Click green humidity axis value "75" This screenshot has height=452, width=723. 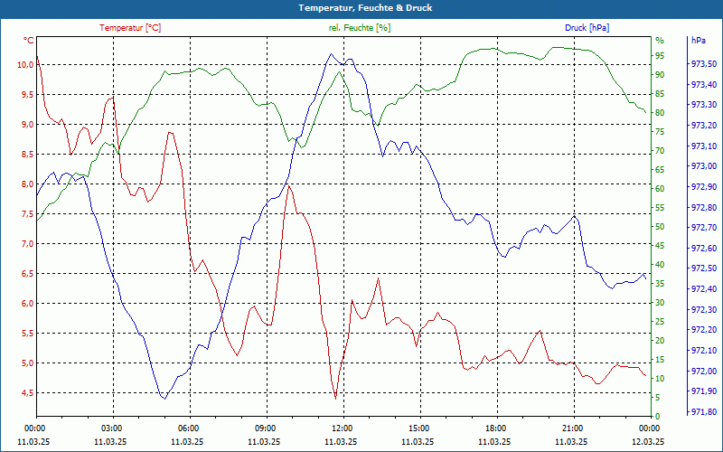[x=660, y=132]
